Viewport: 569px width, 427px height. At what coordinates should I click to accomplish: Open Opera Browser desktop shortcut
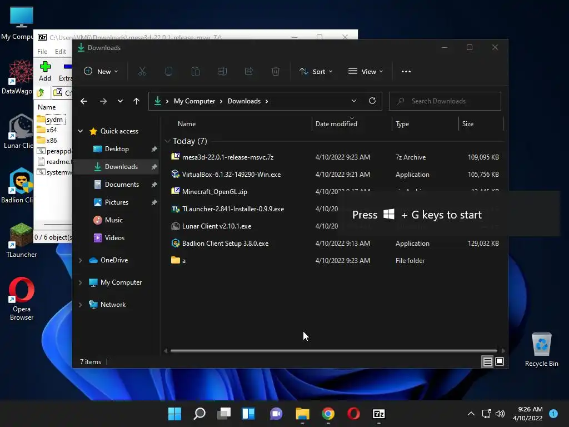click(22, 299)
